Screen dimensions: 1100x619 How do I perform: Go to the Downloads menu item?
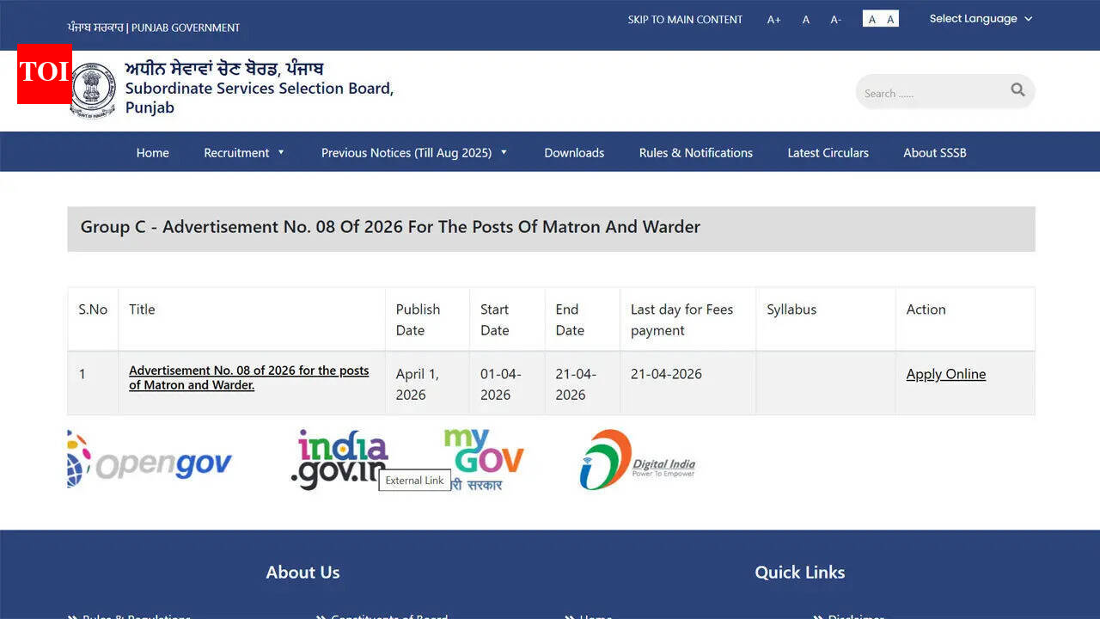click(x=574, y=153)
